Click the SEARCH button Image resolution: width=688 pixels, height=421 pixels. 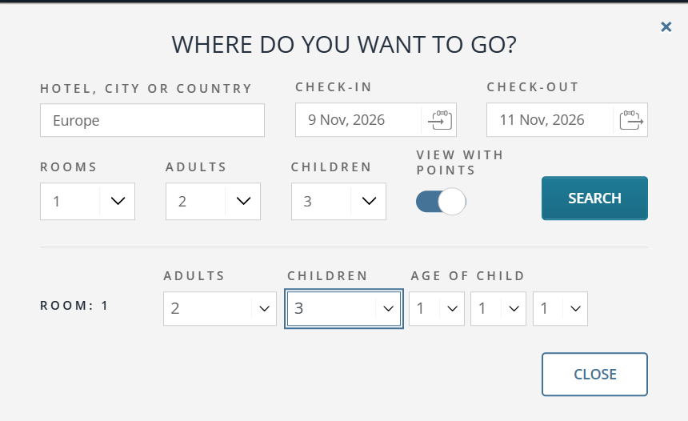click(594, 198)
